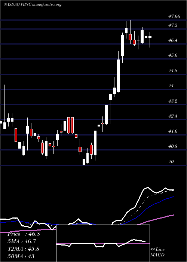This screenshot has width=187, height=262.
Task: Click the <<Live MACD label
Action: pyautogui.click(x=157, y=252)
